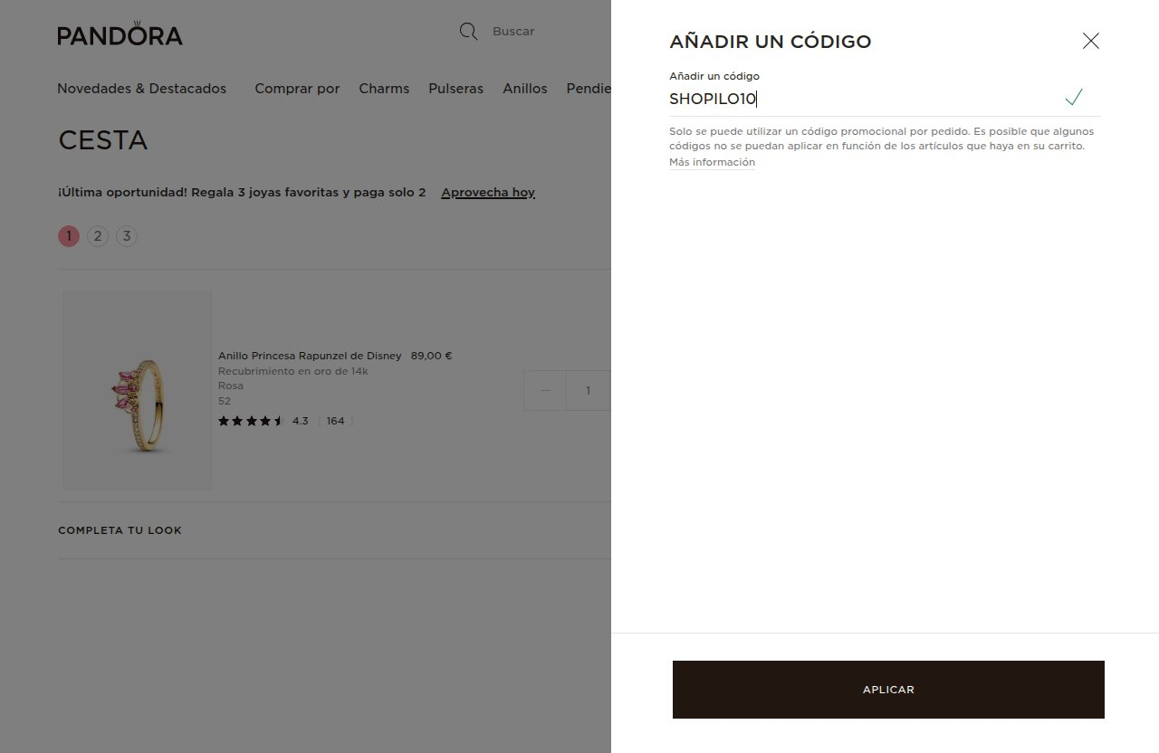The width and height of the screenshot is (1159, 753).
Task: Click the AÑADIR UN CÓDIGO panel title
Action: coord(770,42)
